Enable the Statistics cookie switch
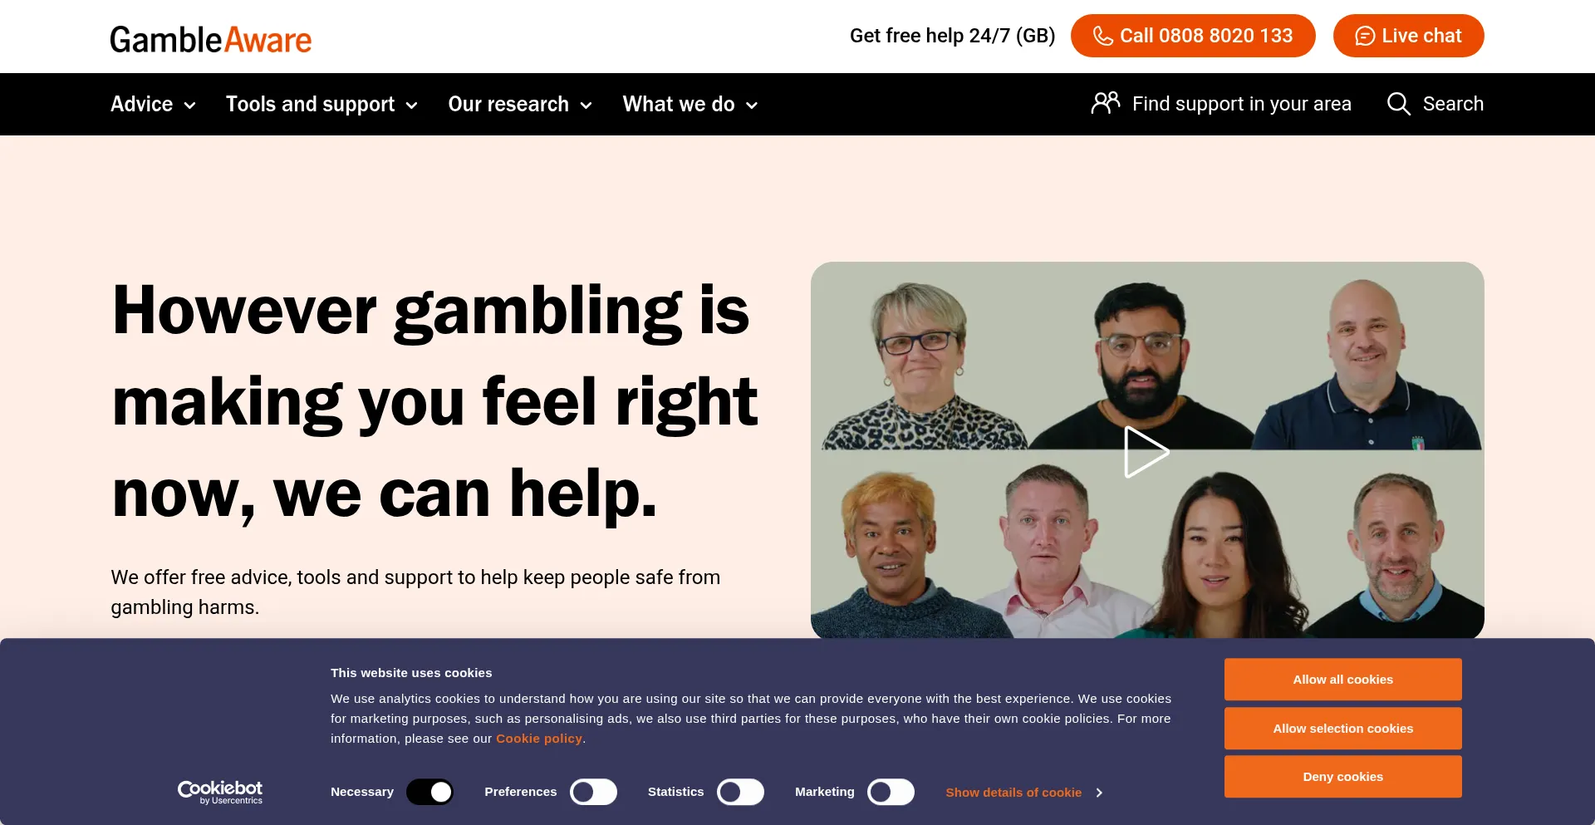 pyautogui.click(x=740, y=792)
